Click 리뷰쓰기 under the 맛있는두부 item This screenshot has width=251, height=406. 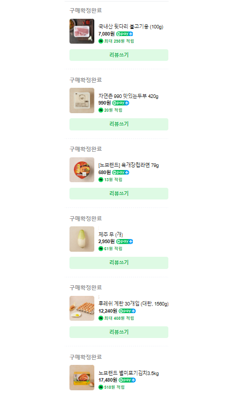(119, 124)
